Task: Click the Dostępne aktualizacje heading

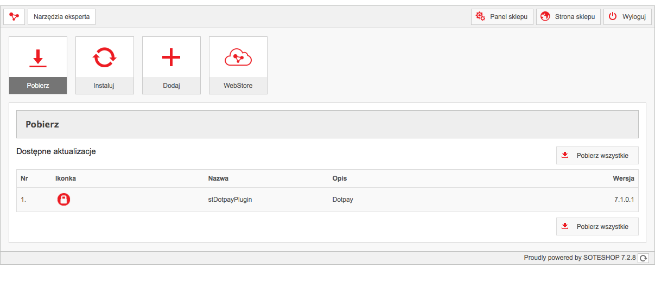Action: 56,151
